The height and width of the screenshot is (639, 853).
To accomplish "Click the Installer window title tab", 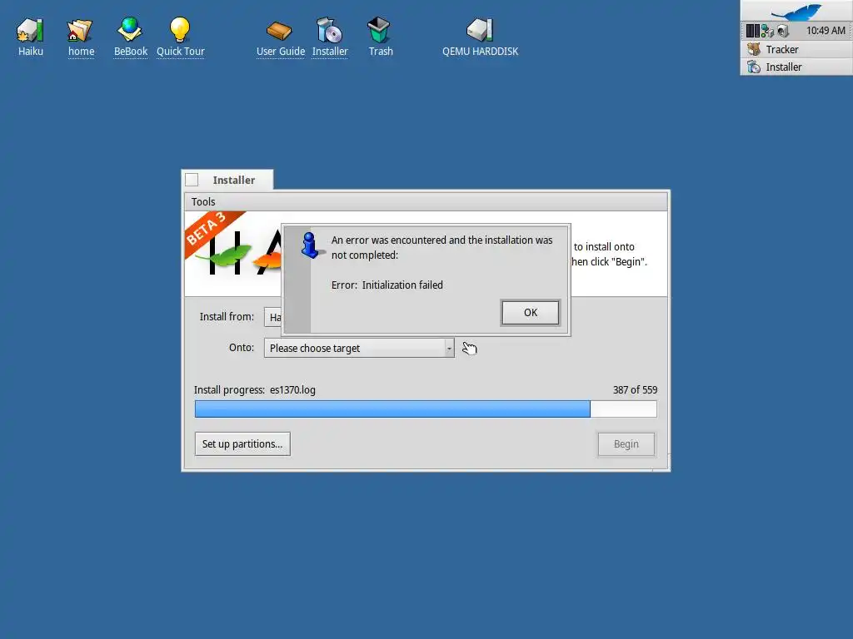I will click(233, 180).
